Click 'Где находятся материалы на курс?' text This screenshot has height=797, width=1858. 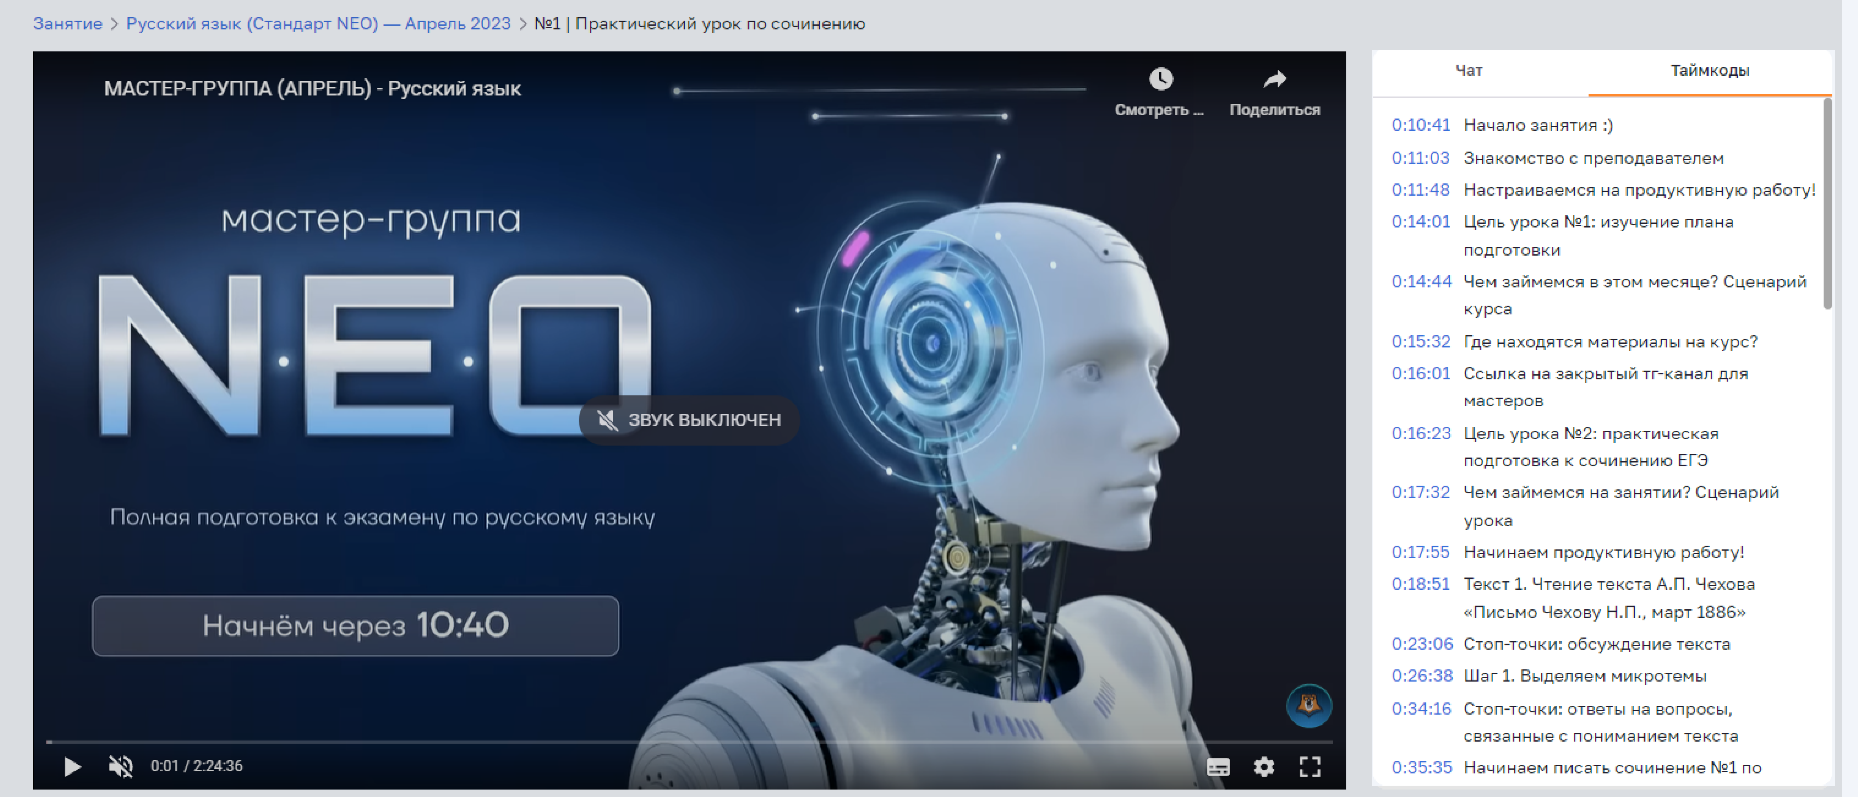1611,342
